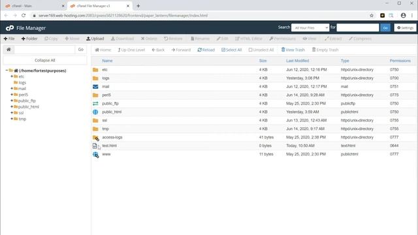The width and height of the screenshot is (418, 235).
Task: Open the Settings button in header
Action: point(405,27)
